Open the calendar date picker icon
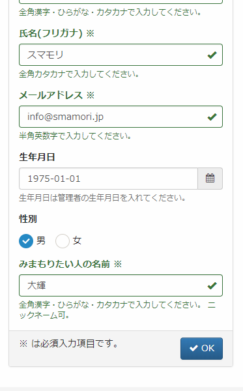The image size is (243, 391). click(210, 179)
